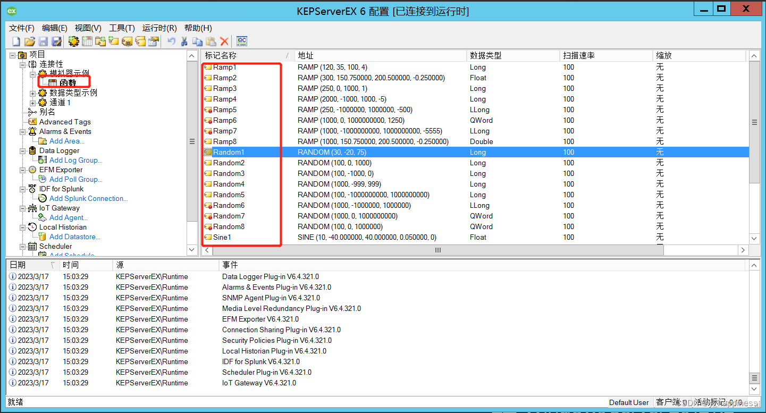
Task: Click the Add Datastore... link
Action: (x=75, y=237)
